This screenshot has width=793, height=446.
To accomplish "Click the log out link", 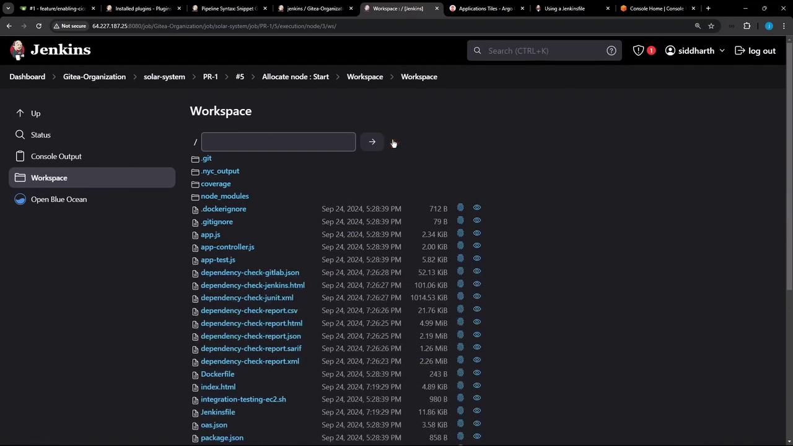I will [755, 51].
